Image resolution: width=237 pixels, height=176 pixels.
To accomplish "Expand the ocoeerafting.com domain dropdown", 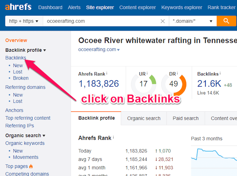I will coord(118,49).
